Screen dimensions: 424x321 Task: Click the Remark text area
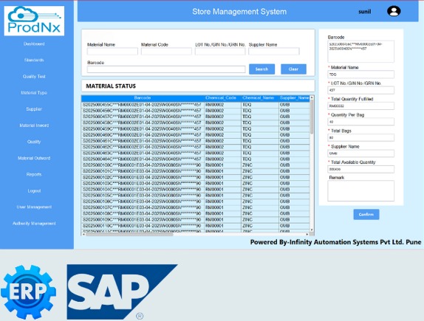click(360, 191)
